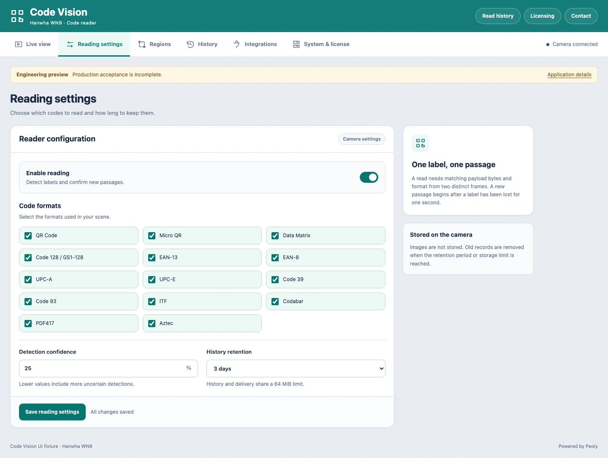Open Camera settings from Reader configuration

tap(362, 139)
